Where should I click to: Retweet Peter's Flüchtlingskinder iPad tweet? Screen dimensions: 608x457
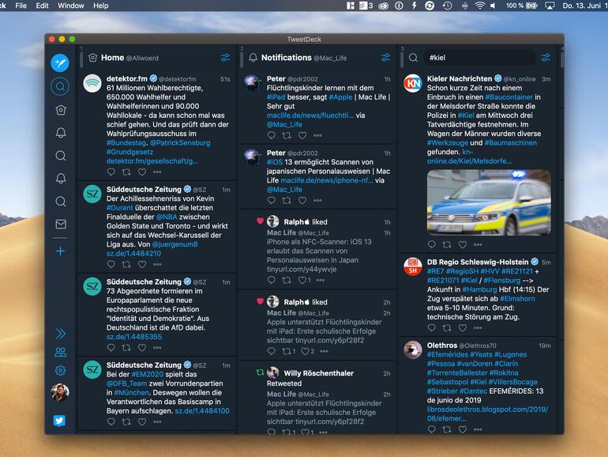[x=287, y=135]
